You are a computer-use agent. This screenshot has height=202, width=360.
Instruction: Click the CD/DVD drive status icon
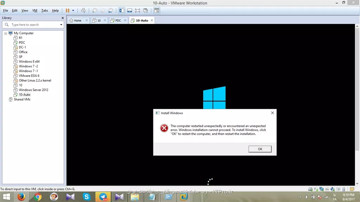(x=316, y=189)
